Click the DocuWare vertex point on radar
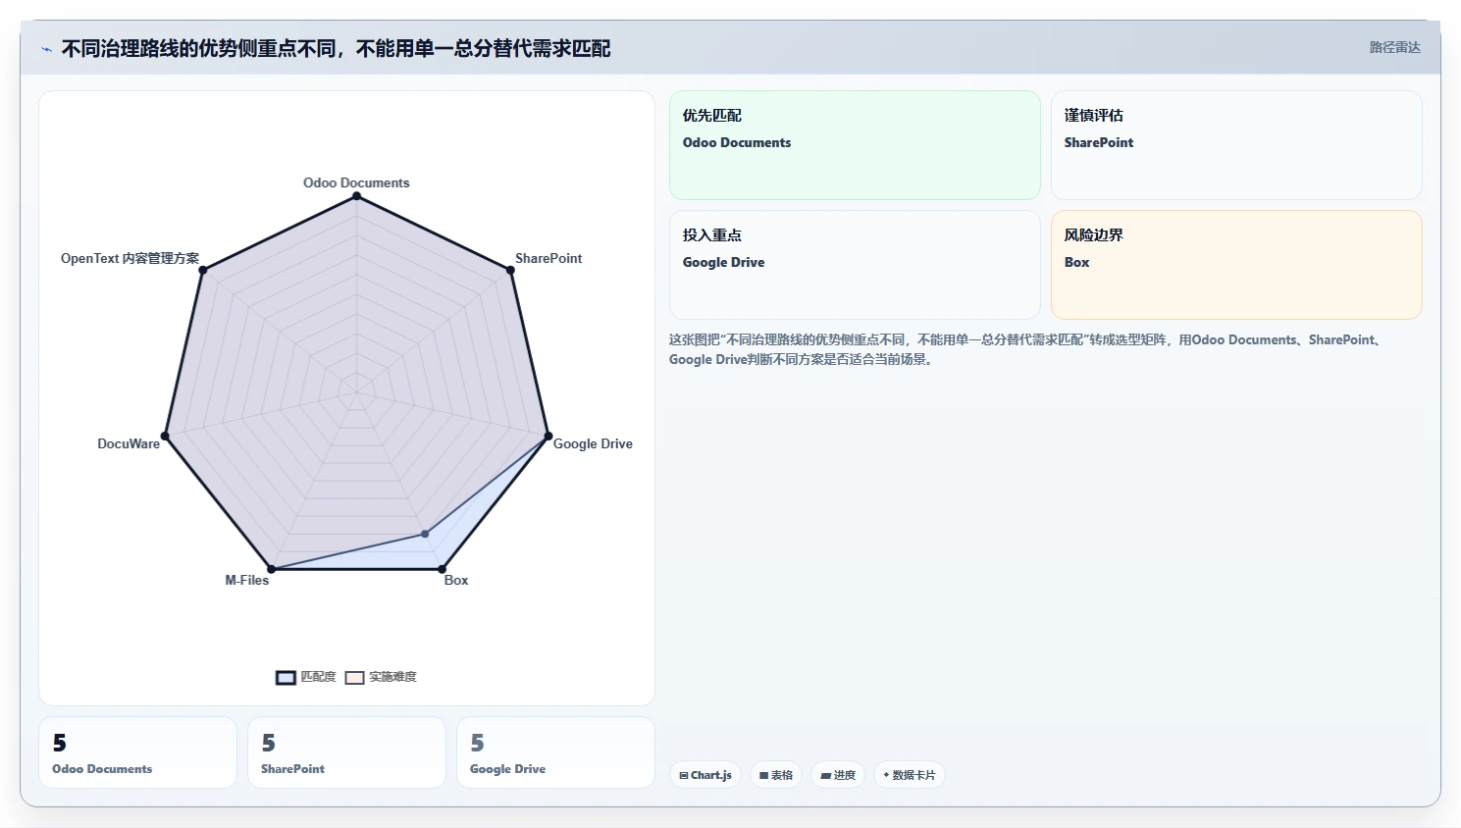 [x=165, y=436]
